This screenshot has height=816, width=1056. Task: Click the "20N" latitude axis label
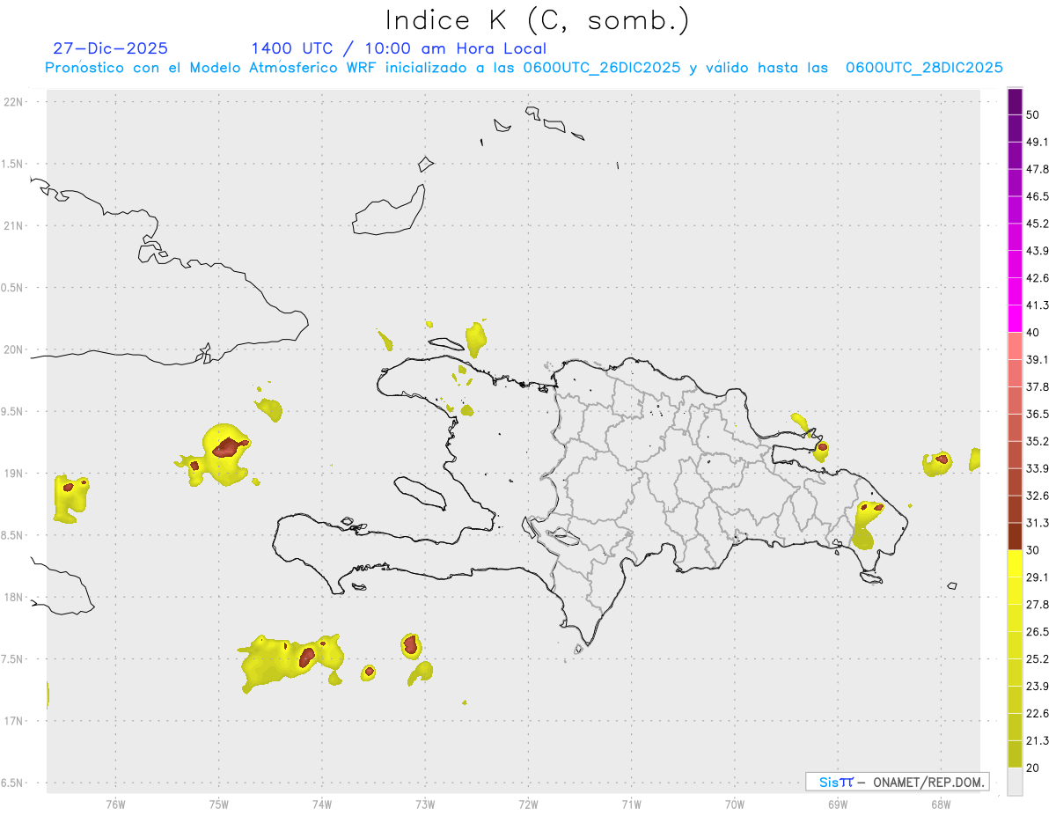coord(14,349)
